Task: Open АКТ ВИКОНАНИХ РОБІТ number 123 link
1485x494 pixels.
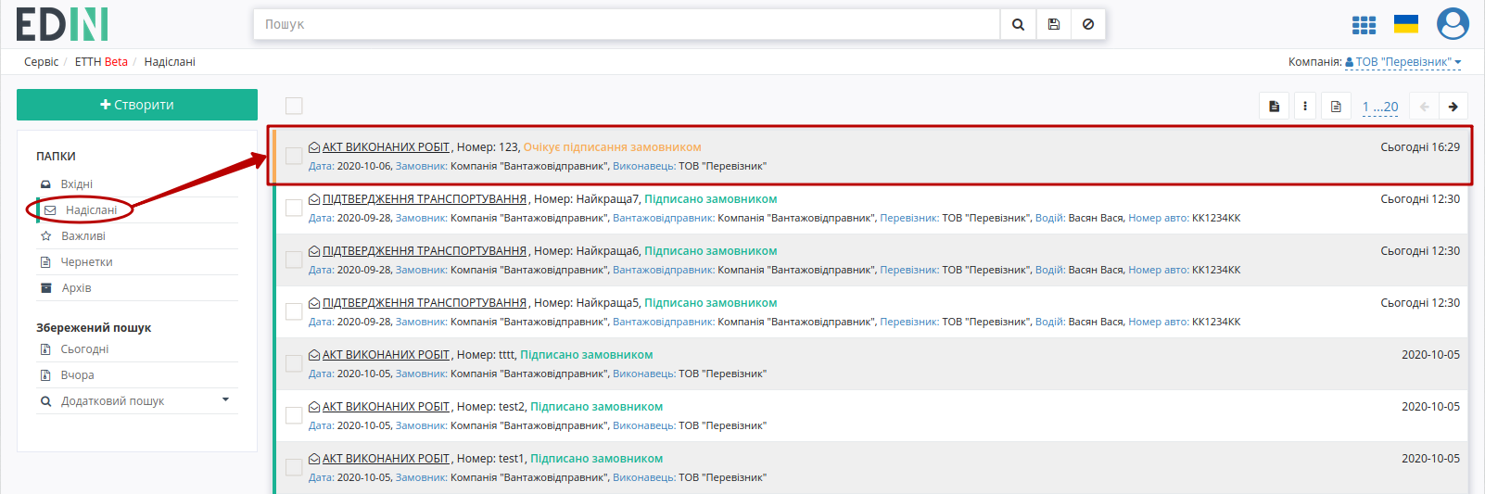Action: [x=387, y=147]
